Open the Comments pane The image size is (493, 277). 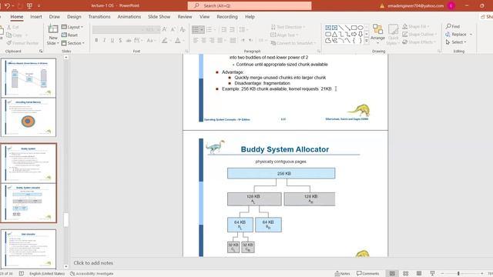(368, 274)
